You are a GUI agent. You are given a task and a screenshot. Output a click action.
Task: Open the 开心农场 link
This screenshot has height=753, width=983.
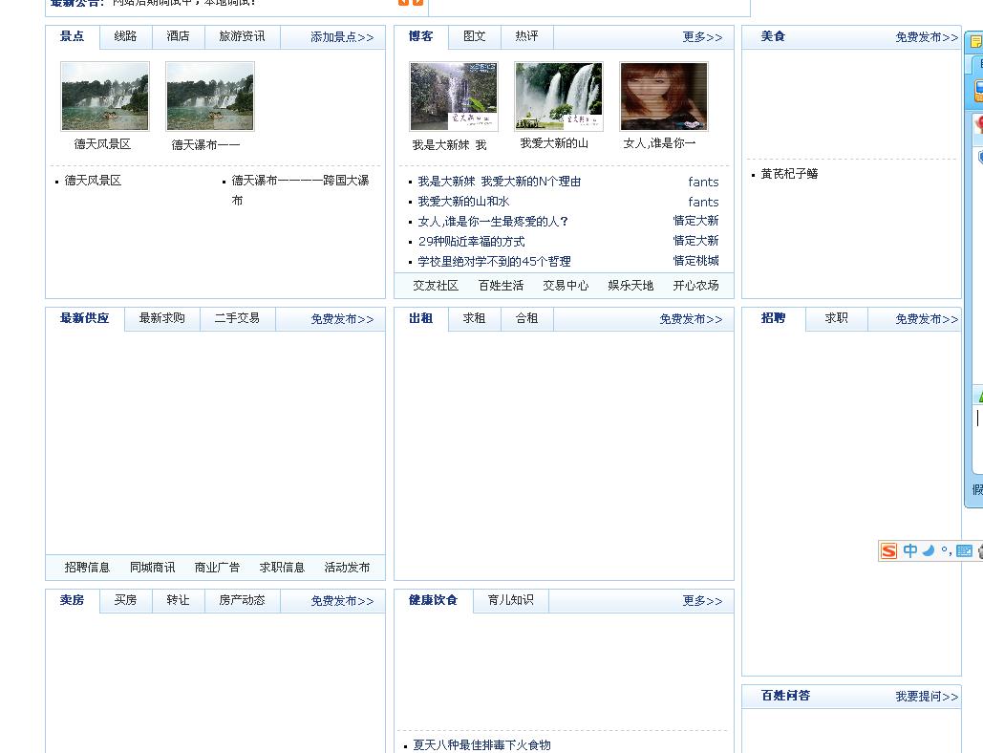coord(695,286)
